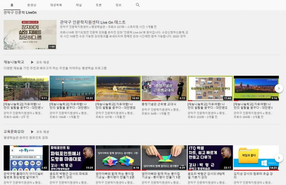The height and width of the screenshot is (185, 286).
Task: Open the 파일과 폴더 computer lecture thumbnail
Action: pyautogui.click(x=256, y=158)
